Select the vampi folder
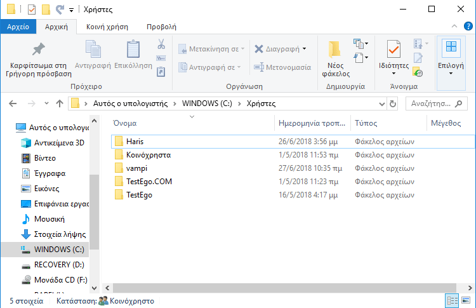The width and height of the screenshot is (476, 308). tap(293, 168)
